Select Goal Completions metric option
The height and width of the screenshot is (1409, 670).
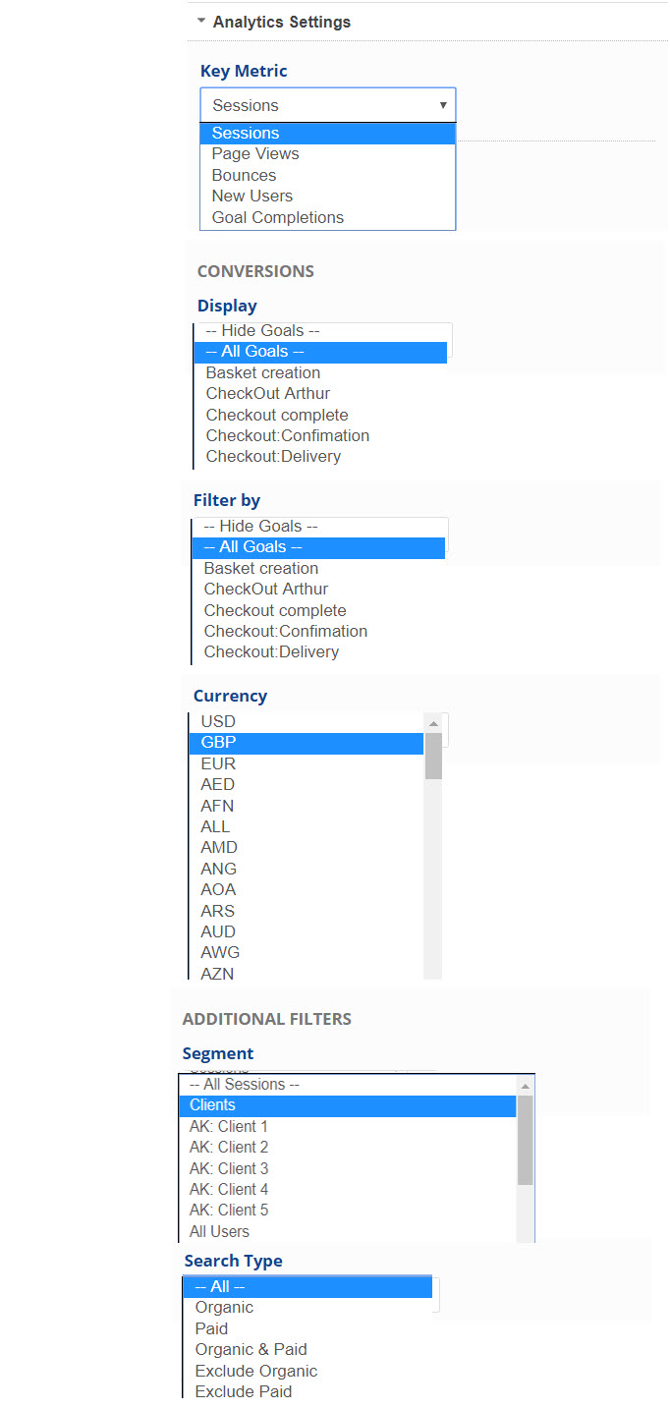(x=277, y=217)
